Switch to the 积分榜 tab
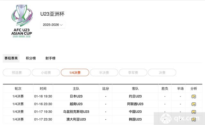 tap(31, 58)
